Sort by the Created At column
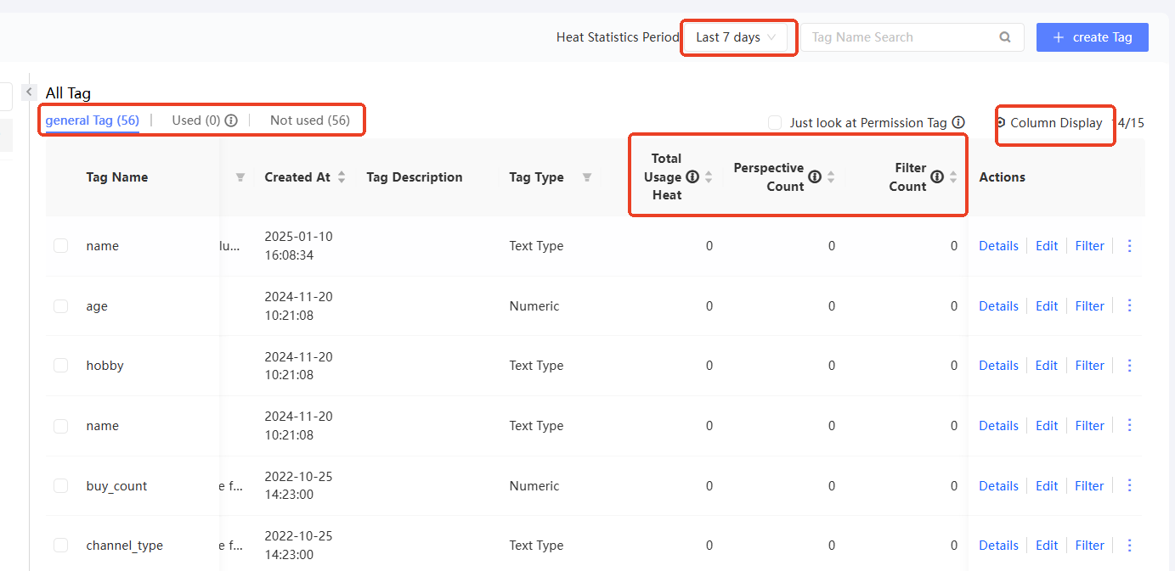 pos(342,177)
